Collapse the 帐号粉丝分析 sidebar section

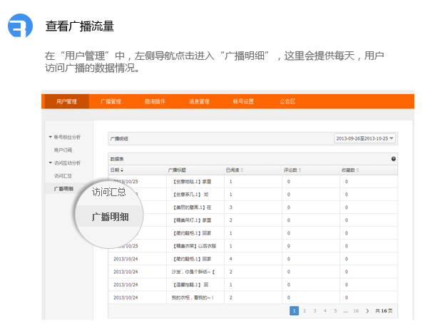pyautogui.click(x=50, y=137)
